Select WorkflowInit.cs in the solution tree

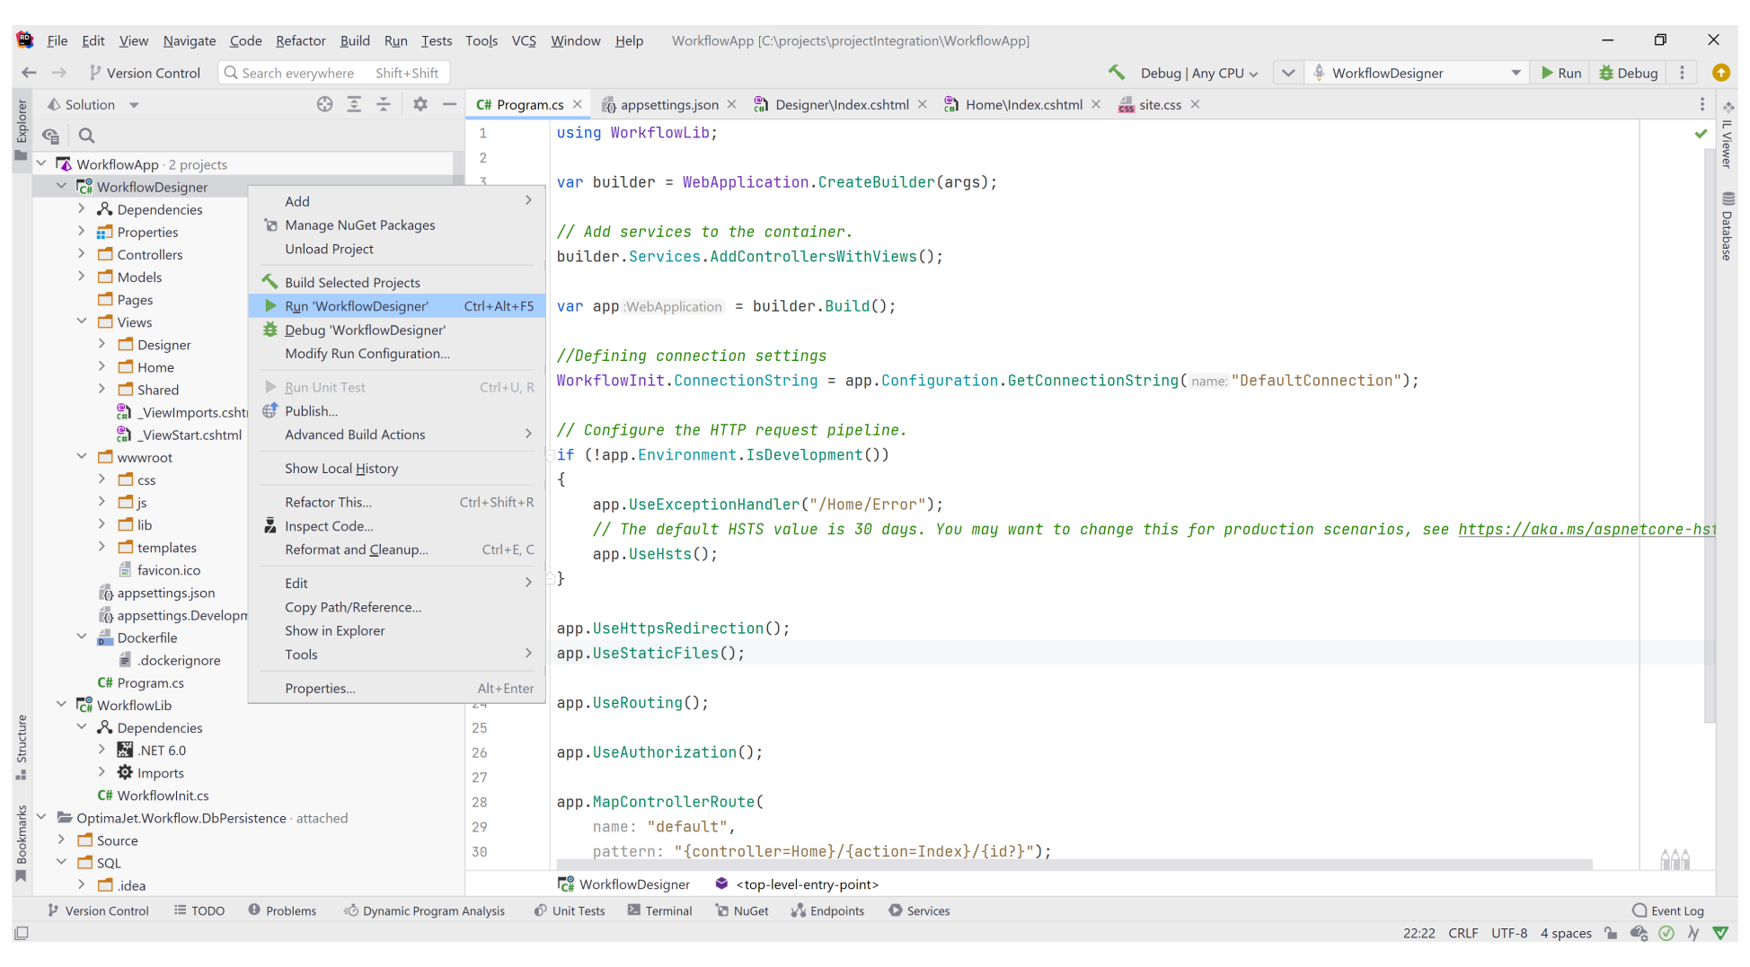[153, 796]
